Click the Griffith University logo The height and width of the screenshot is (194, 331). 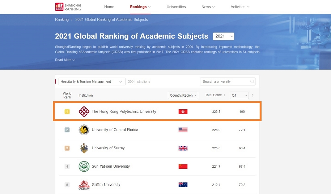tap(84, 185)
